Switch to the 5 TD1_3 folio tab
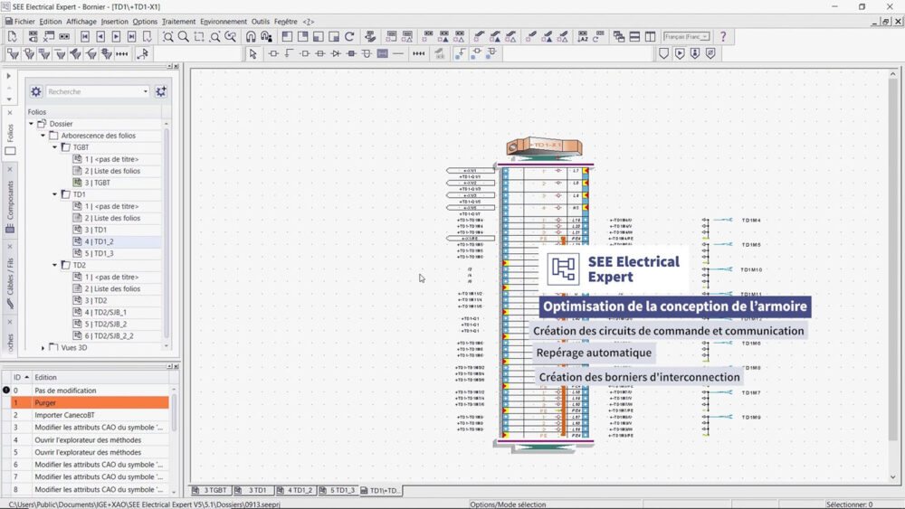 338,491
